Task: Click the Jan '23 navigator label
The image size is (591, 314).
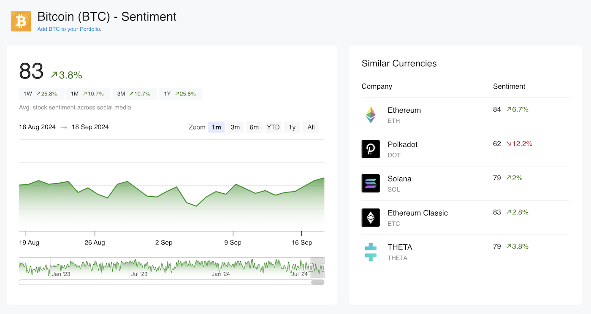Action: (x=61, y=274)
